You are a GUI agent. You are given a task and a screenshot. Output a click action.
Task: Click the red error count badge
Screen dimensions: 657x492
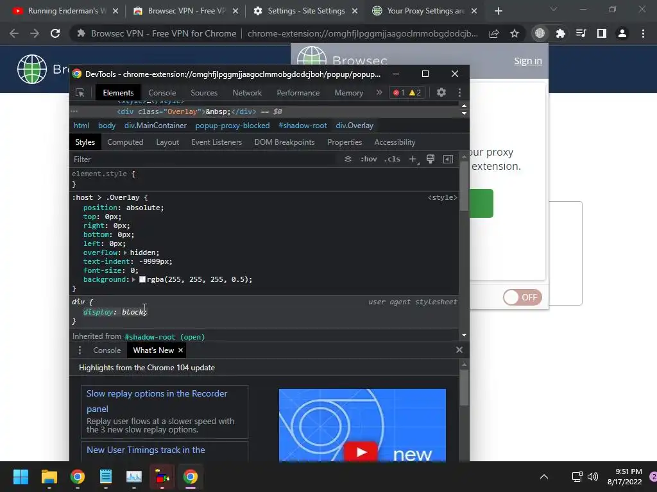tap(398, 92)
